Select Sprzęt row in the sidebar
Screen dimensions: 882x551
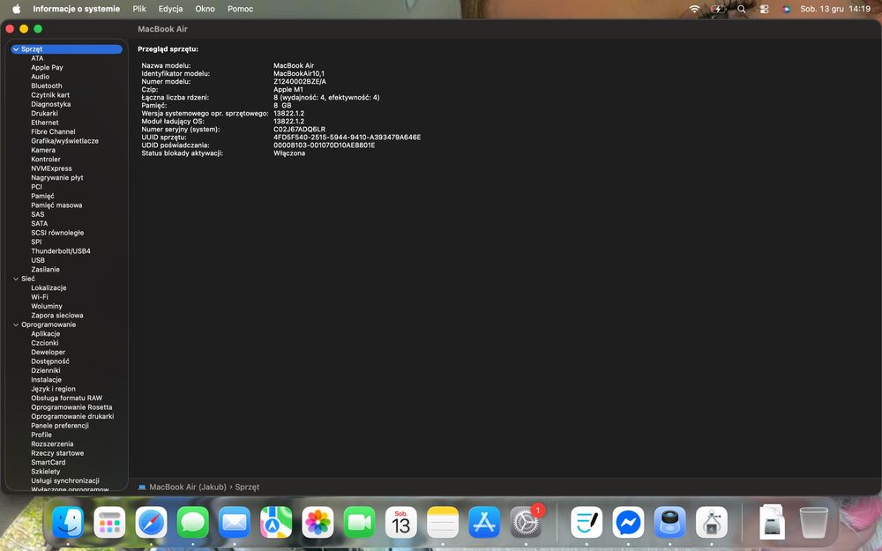66,49
